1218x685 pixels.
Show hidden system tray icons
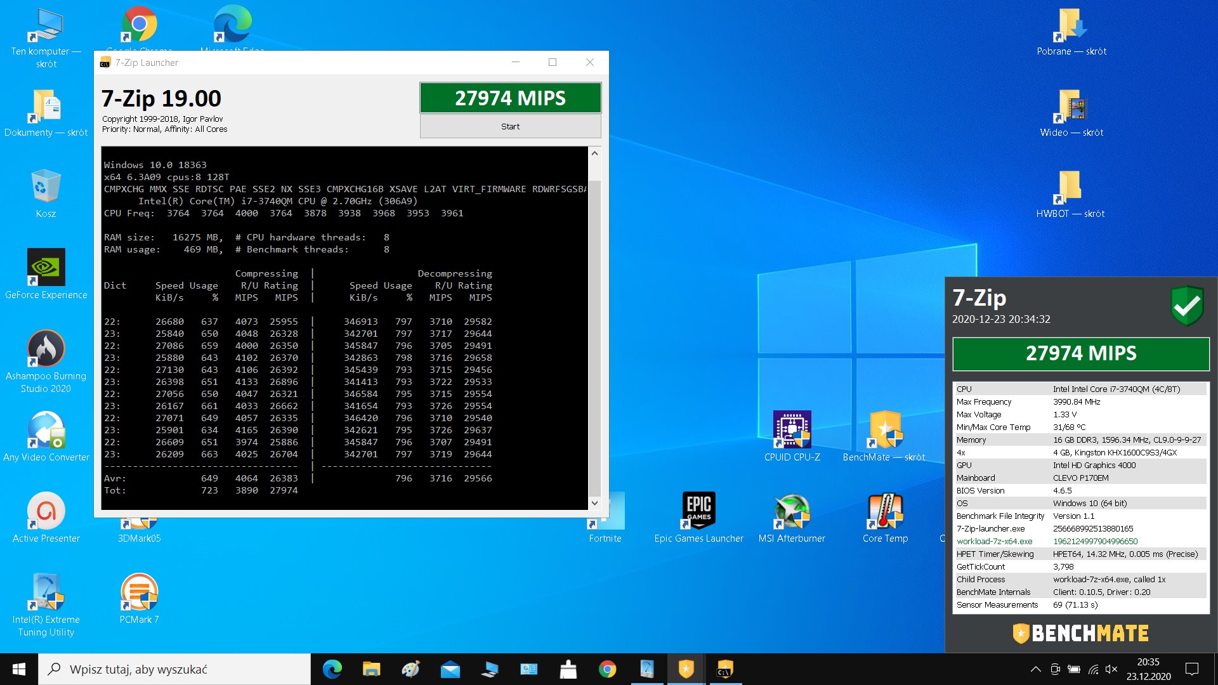click(1035, 669)
